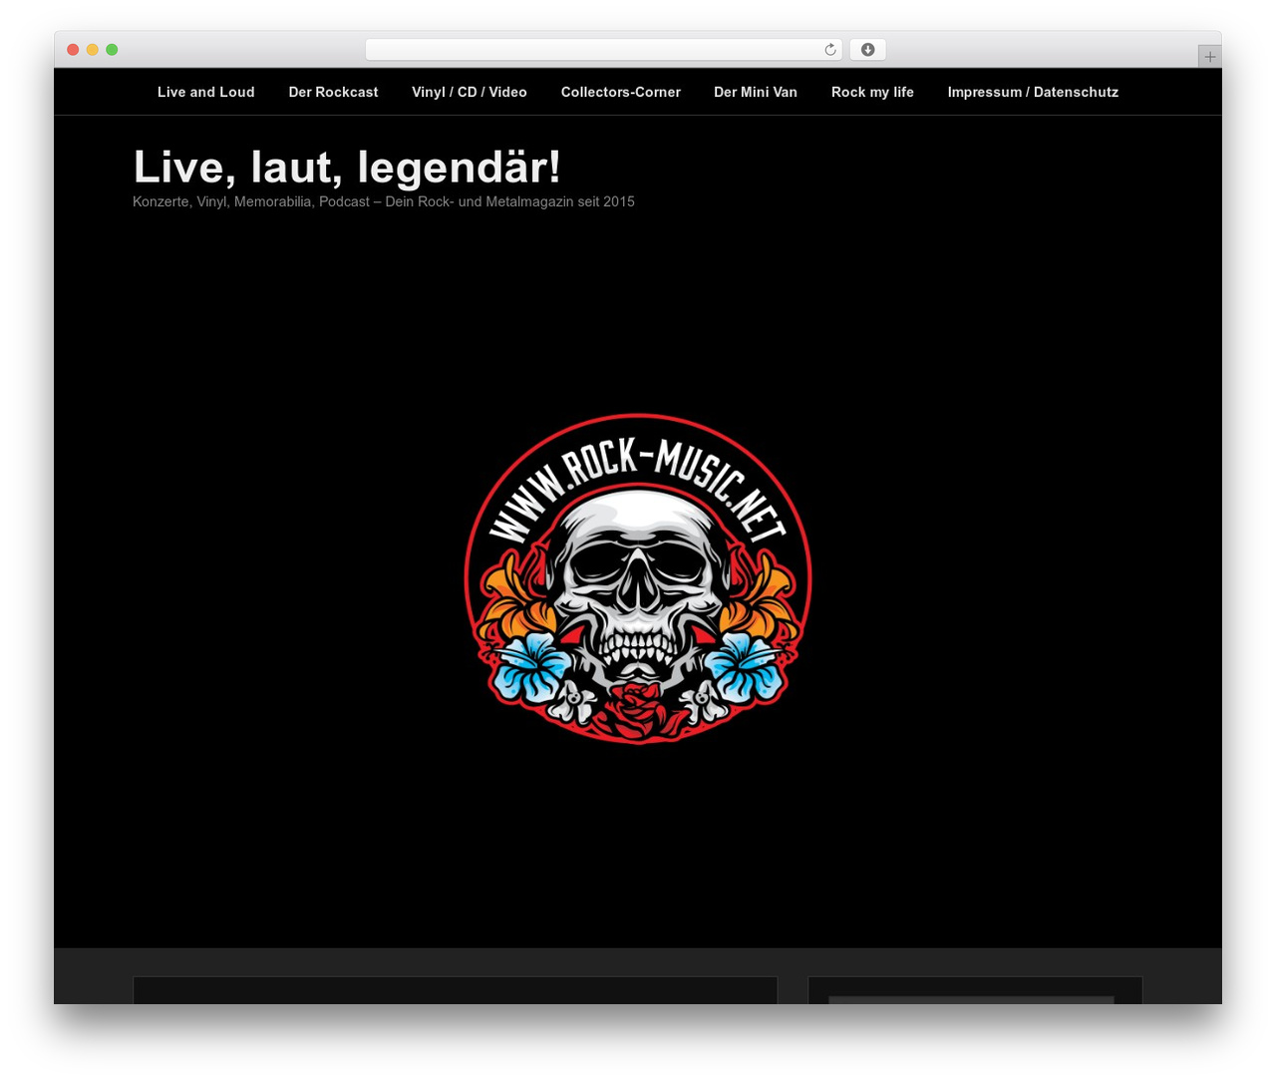The image size is (1276, 1081).
Task: Focus the browser address bar
Action: click(x=603, y=50)
